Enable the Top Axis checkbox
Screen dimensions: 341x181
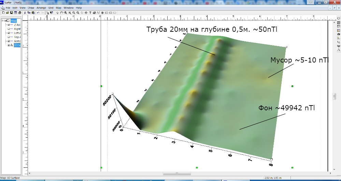(9, 37)
